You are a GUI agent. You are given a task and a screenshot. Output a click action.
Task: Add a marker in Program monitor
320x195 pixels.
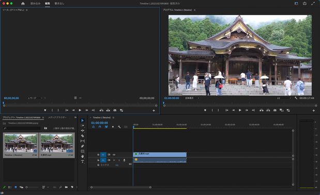coord(205,110)
